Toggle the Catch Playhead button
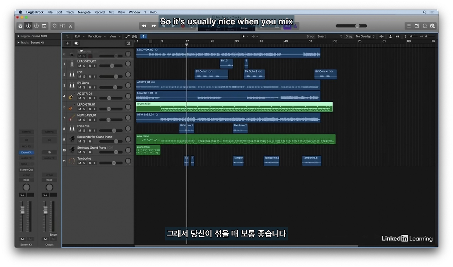453x267 pixels. tap(143, 36)
